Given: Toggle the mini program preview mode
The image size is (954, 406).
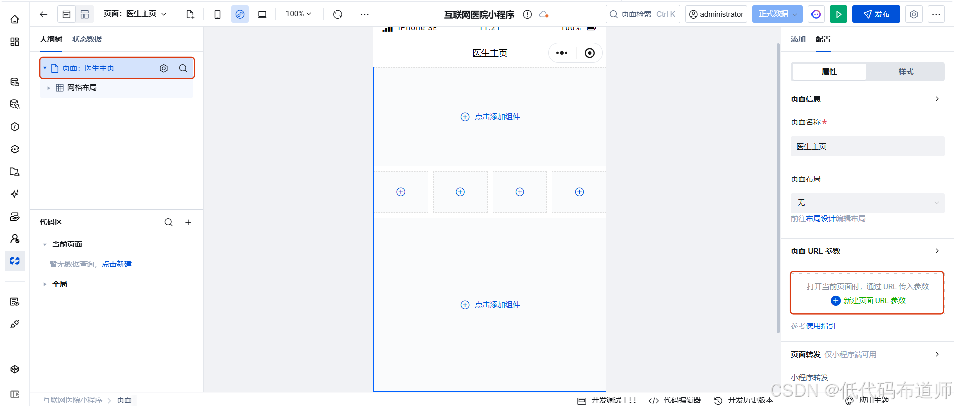Looking at the screenshot, I should click(x=240, y=14).
